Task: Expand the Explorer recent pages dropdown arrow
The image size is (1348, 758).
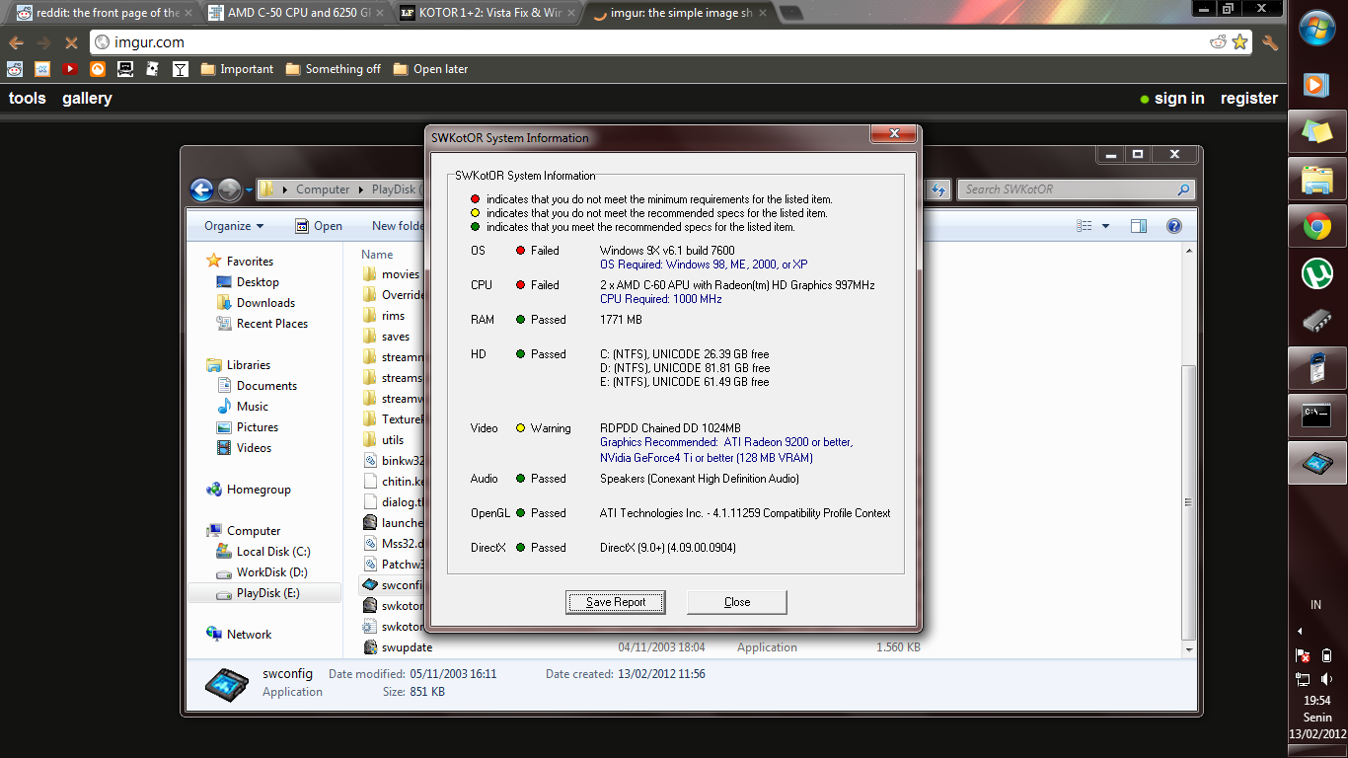Action: tap(250, 189)
